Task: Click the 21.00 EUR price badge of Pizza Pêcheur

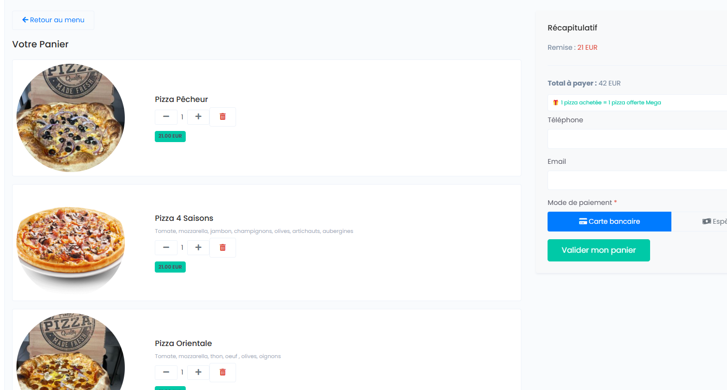Action: click(170, 136)
